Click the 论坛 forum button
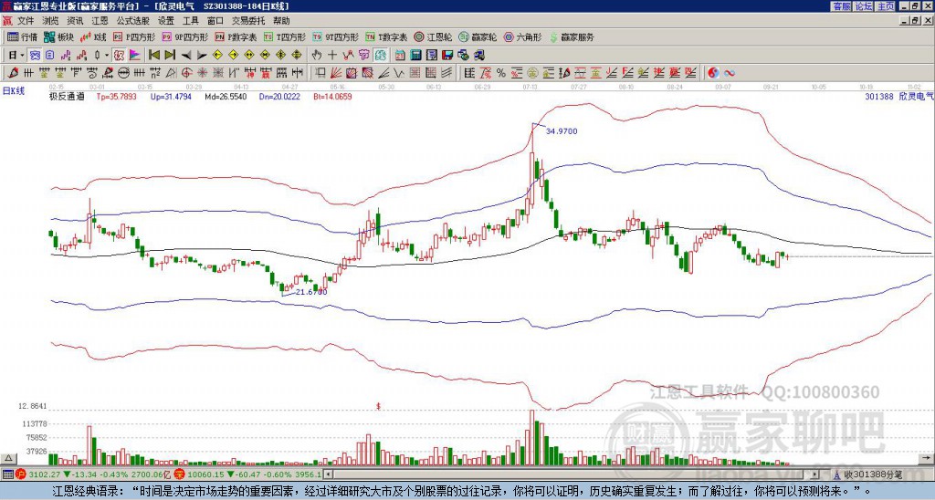Image resolution: width=935 pixels, height=500 pixels. [863, 6]
